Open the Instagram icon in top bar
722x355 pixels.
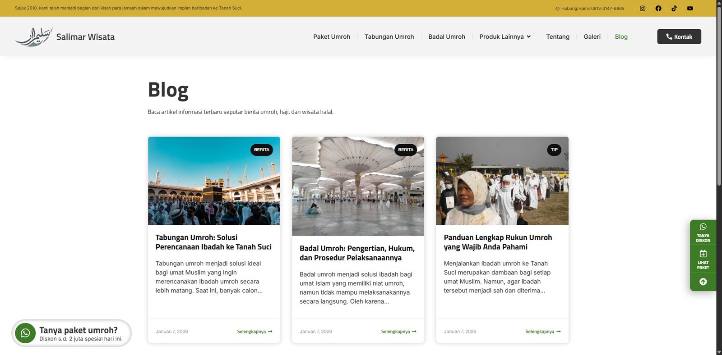tap(643, 9)
